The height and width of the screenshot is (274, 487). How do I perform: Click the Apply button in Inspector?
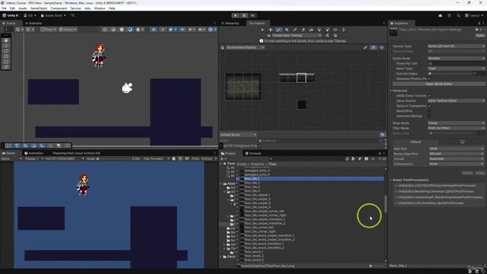tap(480, 173)
